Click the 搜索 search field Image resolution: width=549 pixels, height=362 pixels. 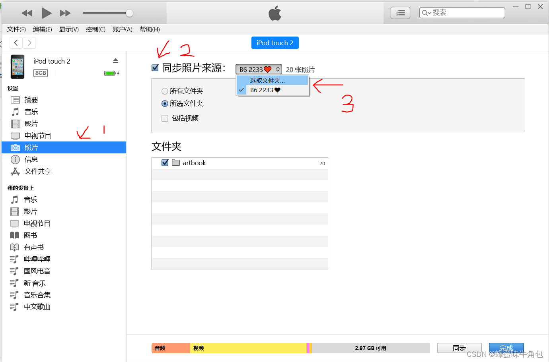tap(462, 13)
